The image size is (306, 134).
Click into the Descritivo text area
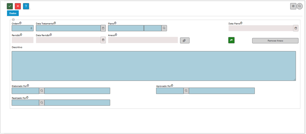(x=154, y=66)
